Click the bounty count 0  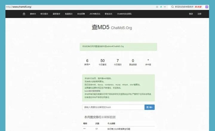[133, 61]
